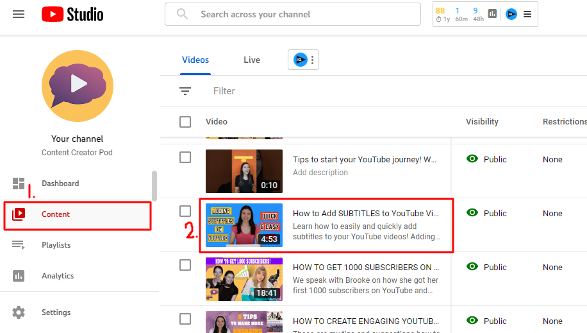Click None restriction for SUBTITLES video
The image size is (587, 333).
click(552, 214)
